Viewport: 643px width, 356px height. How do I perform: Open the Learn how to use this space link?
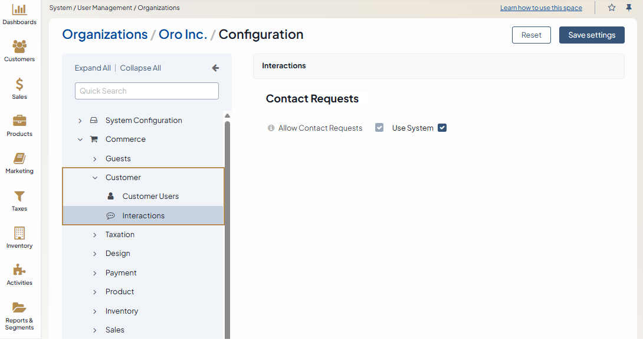[x=541, y=8]
